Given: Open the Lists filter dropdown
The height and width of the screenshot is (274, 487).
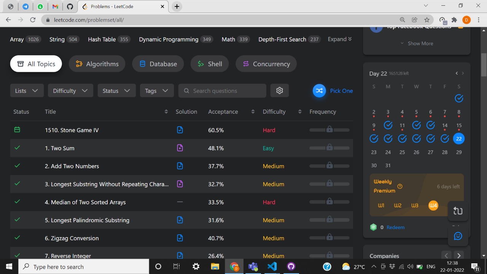Looking at the screenshot, I should (27, 91).
